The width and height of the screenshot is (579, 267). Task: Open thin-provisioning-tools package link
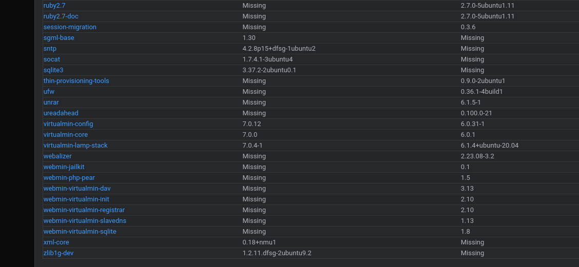tap(76, 81)
